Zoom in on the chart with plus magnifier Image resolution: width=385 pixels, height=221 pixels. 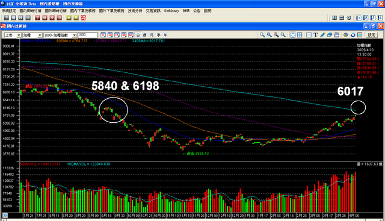tap(276, 35)
